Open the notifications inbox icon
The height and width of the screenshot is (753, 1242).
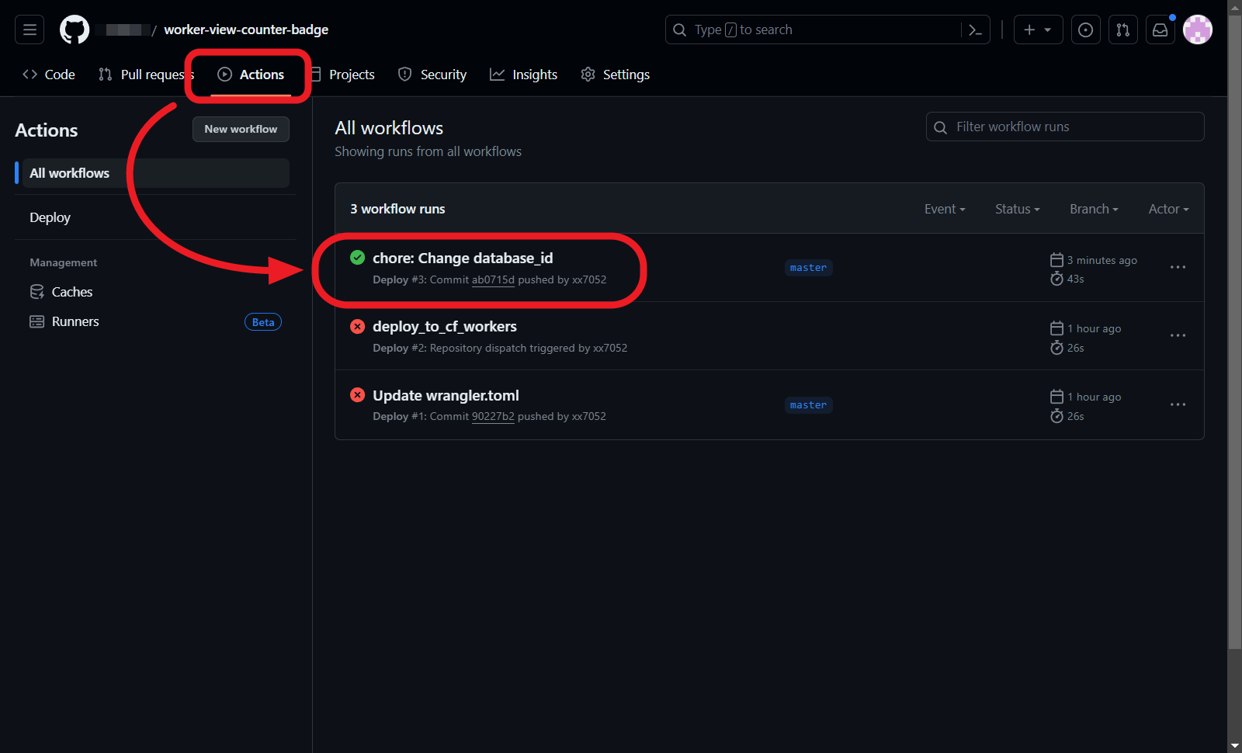(1160, 29)
